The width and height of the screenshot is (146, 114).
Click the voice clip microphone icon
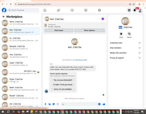pyautogui.click(x=45, y=104)
